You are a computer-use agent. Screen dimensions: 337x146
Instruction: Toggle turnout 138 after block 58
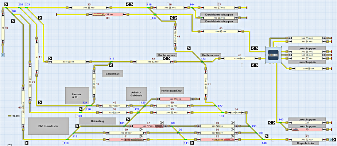tap(249, 126)
